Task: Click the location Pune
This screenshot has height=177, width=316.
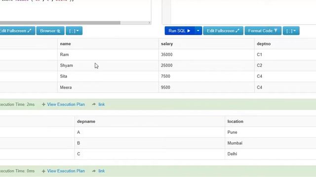Action: [232, 132]
